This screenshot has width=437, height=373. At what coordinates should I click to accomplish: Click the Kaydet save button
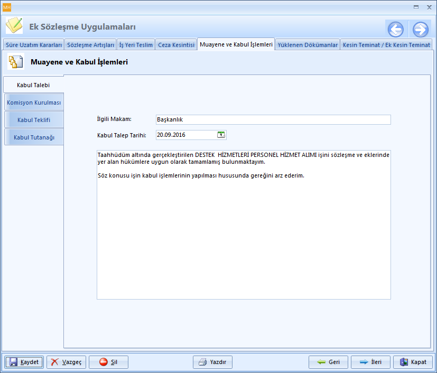[25, 362]
